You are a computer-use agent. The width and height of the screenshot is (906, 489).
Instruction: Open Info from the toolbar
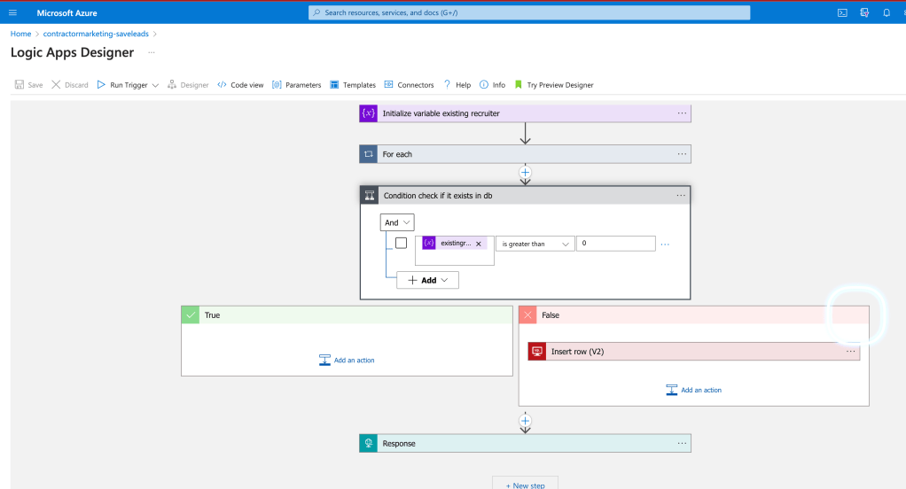[x=492, y=85]
